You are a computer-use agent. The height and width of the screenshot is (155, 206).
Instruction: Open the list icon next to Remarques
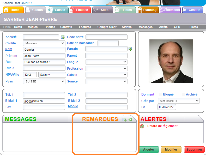[x=125, y=120]
